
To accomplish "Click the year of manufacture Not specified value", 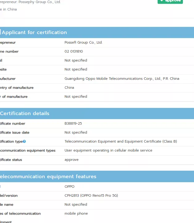I will pyautogui.click(x=76, y=96).
